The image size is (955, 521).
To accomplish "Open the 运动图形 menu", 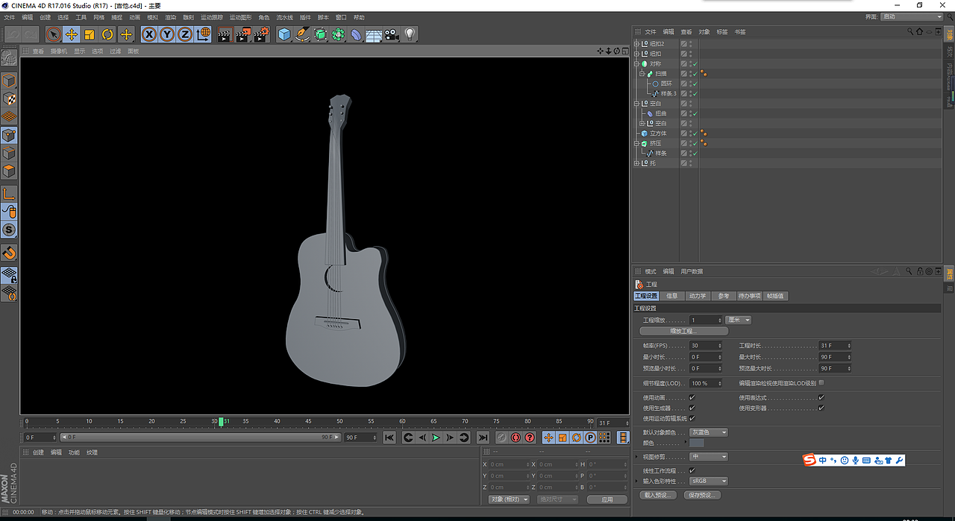I will click(x=240, y=17).
